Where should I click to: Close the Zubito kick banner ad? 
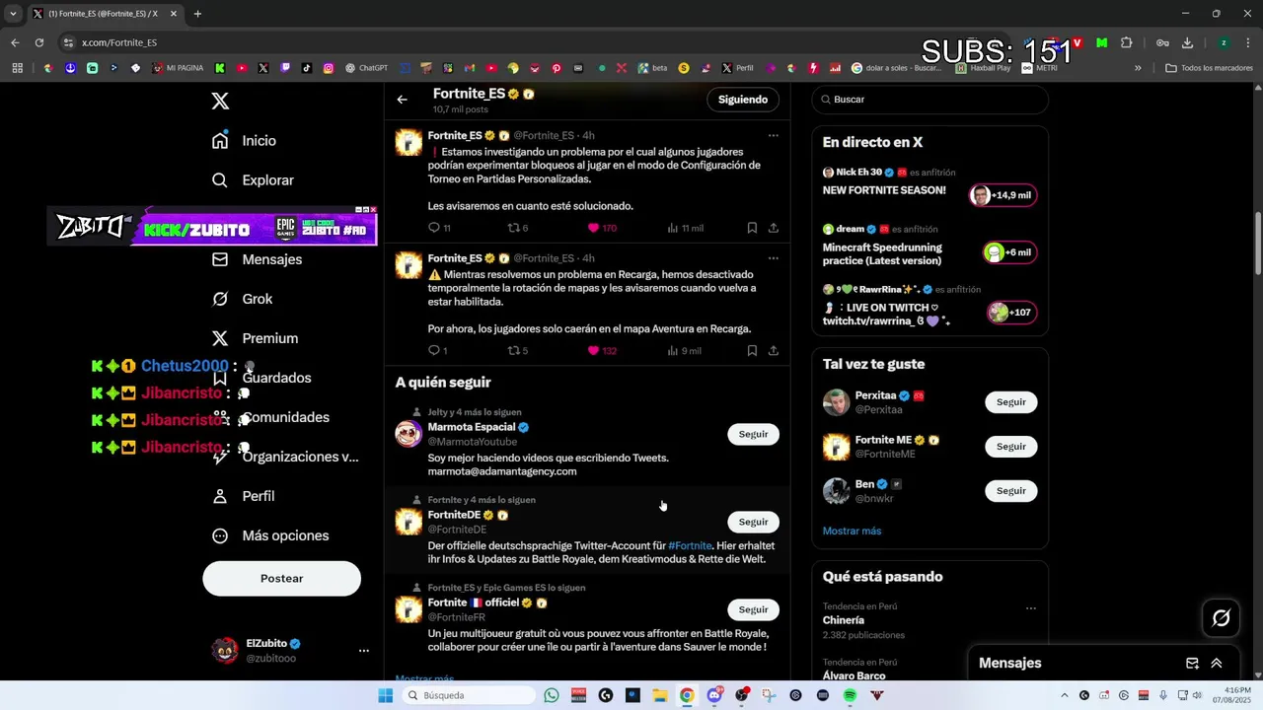click(x=373, y=209)
